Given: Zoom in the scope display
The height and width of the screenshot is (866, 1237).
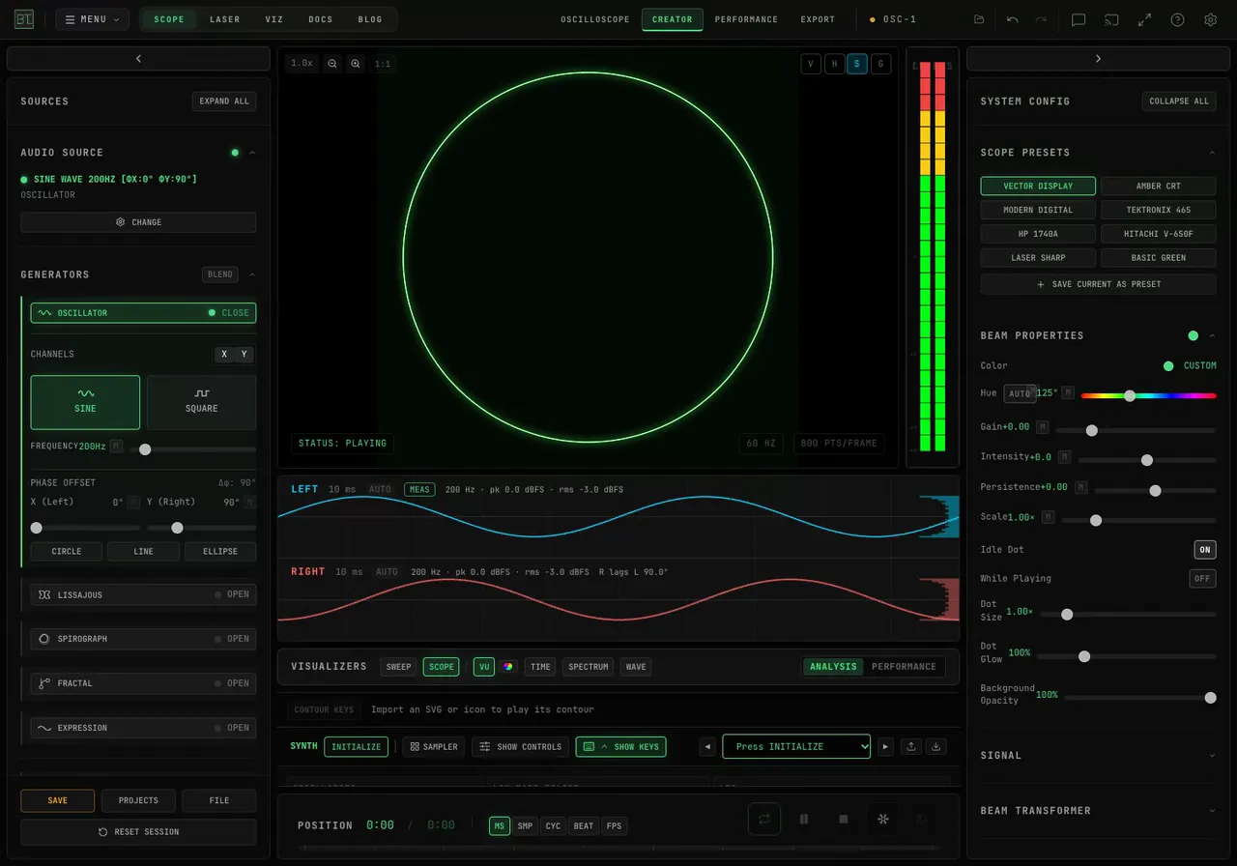Looking at the screenshot, I should pos(356,64).
